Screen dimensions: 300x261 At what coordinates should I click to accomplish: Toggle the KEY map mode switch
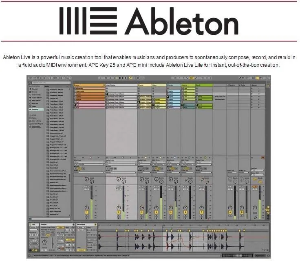click(247, 78)
